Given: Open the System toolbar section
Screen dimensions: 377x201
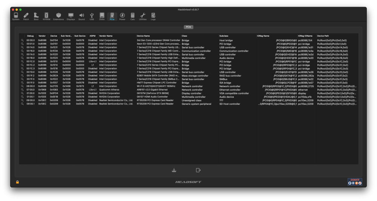Looking at the screenshot, I should (x=16, y=16).
